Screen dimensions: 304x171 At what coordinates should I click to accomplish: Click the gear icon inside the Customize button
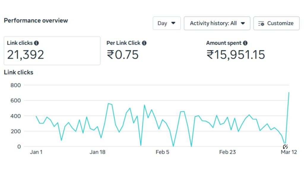coord(261,23)
